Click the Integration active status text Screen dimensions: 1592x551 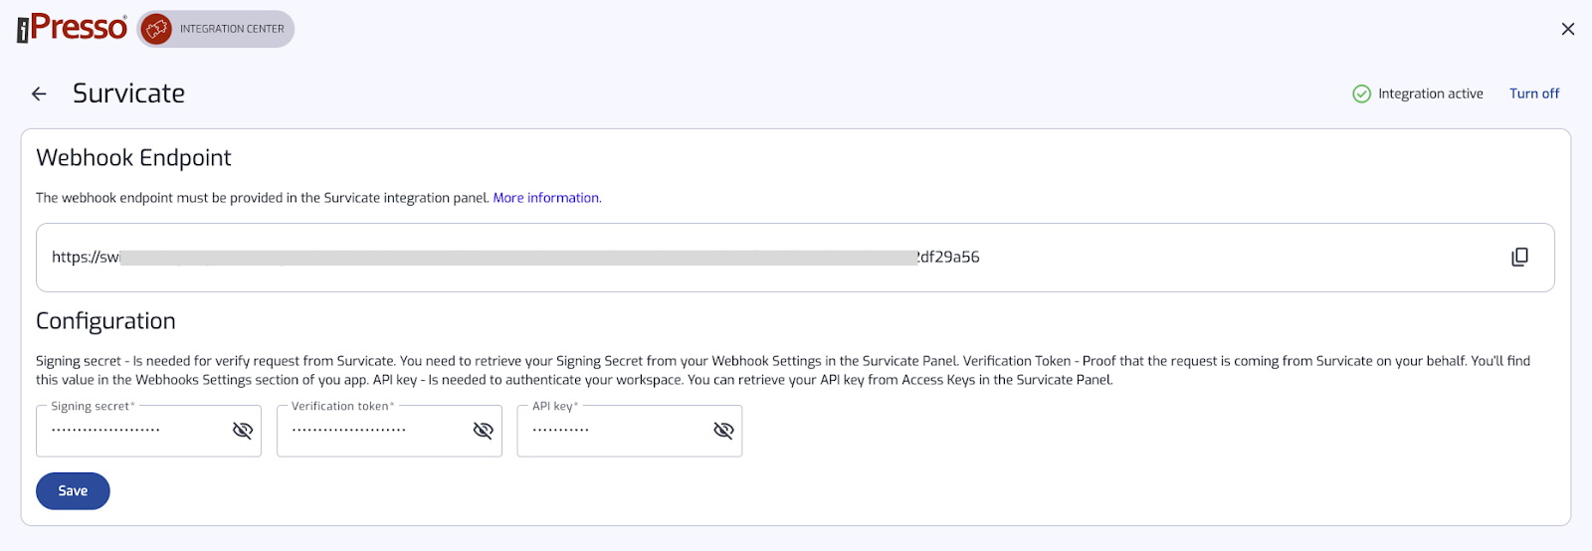(1430, 93)
